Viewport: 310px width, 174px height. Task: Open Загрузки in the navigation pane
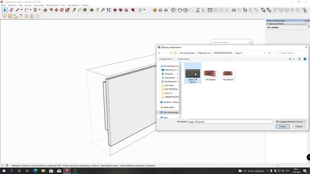[169, 74]
